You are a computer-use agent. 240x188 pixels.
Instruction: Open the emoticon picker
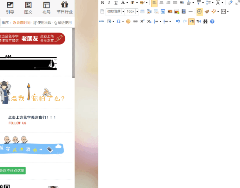point(128,21)
